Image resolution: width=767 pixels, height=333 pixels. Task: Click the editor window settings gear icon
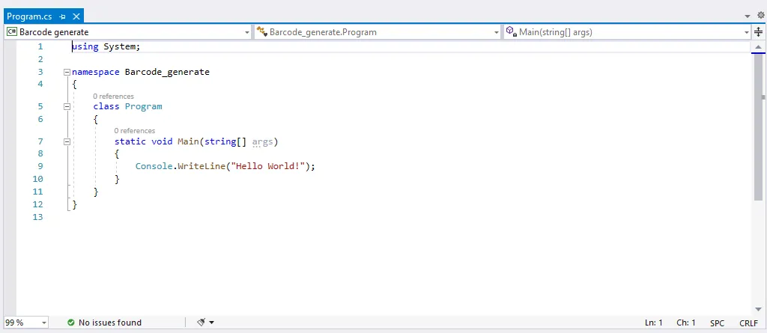click(760, 15)
